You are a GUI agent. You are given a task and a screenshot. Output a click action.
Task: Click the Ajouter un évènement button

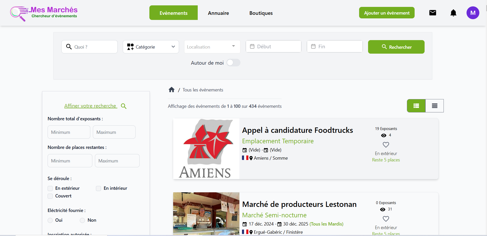click(x=386, y=13)
